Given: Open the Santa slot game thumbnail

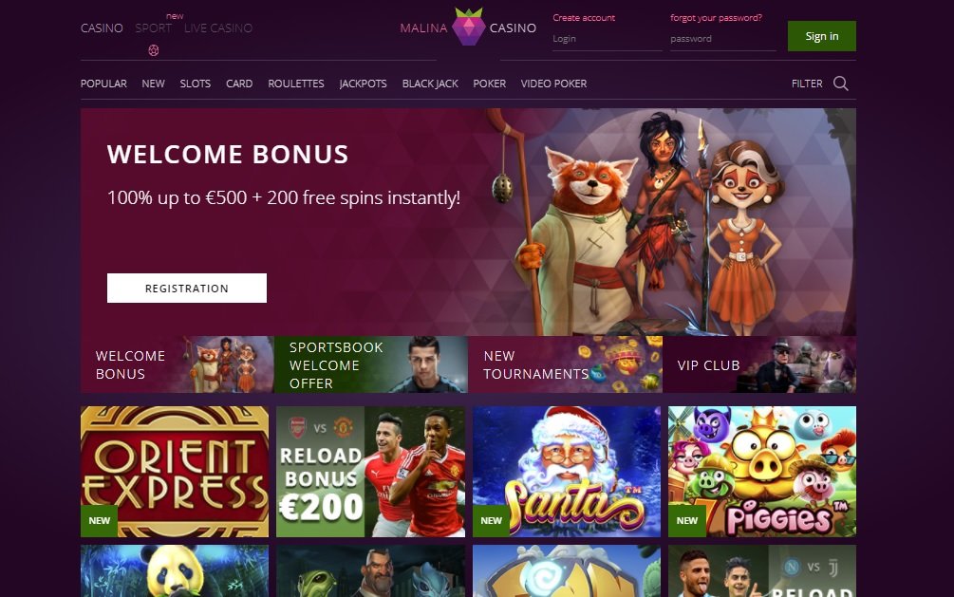Looking at the screenshot, I should (x=567, y=472).
